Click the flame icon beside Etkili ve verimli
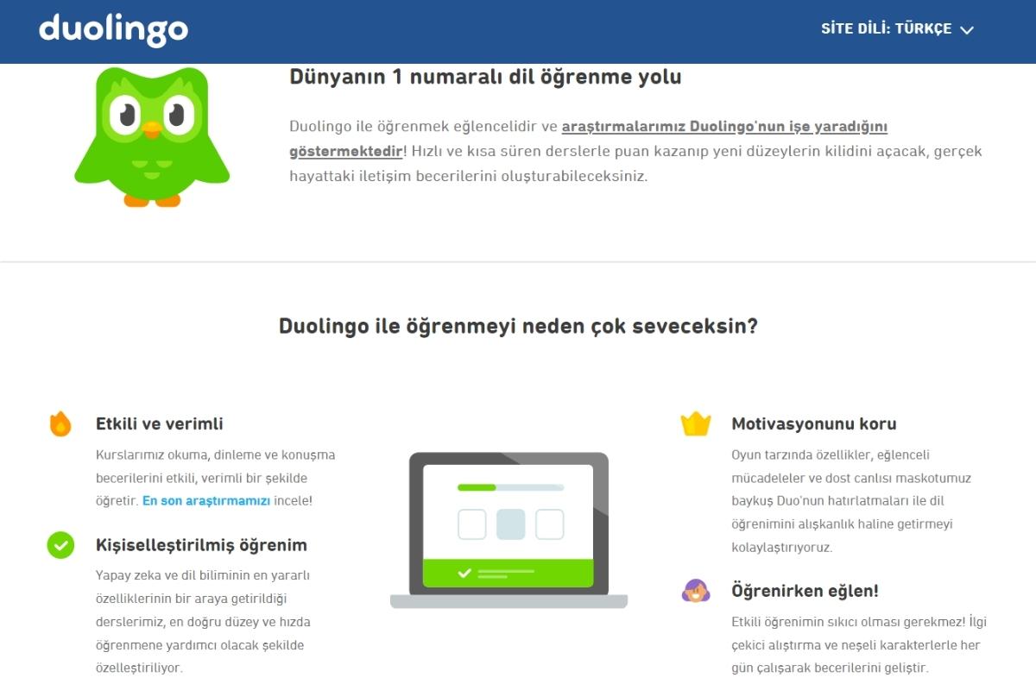The image size is (1036, 690). pyautogui.click(x=60, y=423)
